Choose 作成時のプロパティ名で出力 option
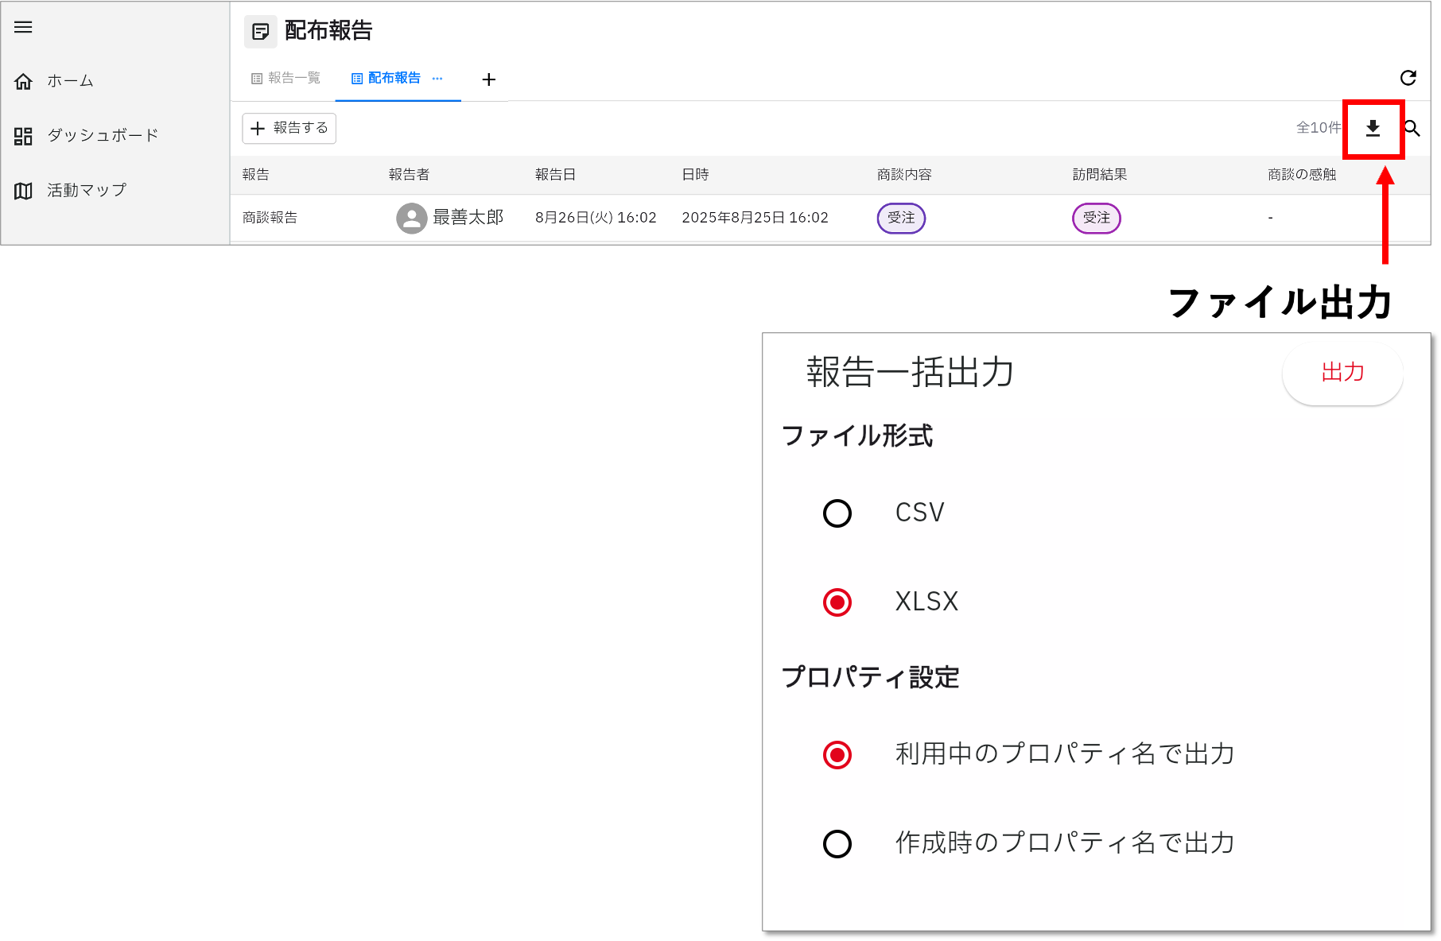 pyautogui.click(x=837, y=844)
